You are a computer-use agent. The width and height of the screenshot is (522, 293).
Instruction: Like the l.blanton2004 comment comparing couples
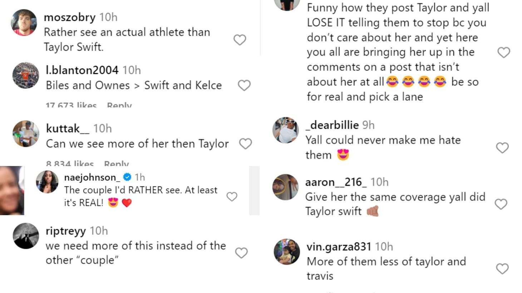click(244, 85)
